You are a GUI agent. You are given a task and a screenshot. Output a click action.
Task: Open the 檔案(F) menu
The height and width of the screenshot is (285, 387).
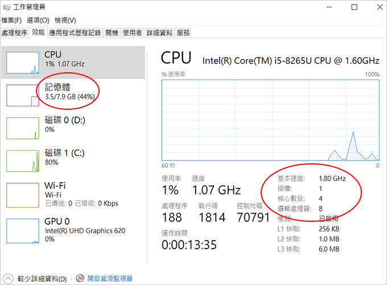[11, 20]
